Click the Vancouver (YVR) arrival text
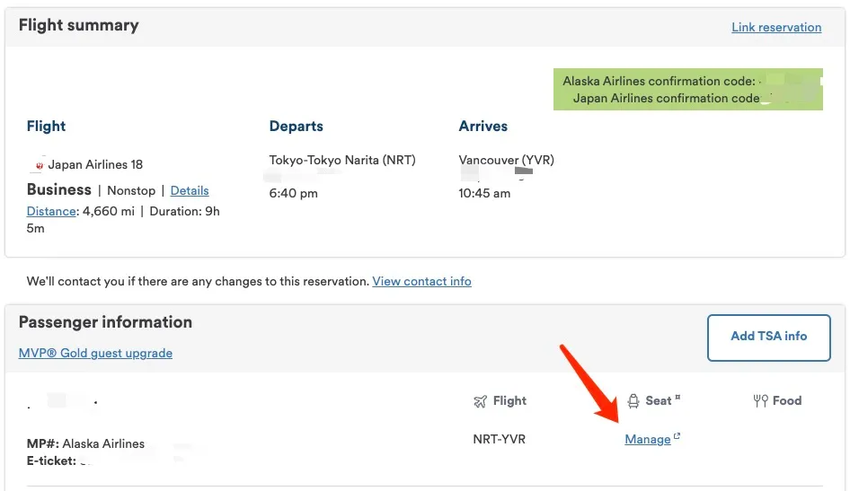850x491 pixels. pos(506,161)
